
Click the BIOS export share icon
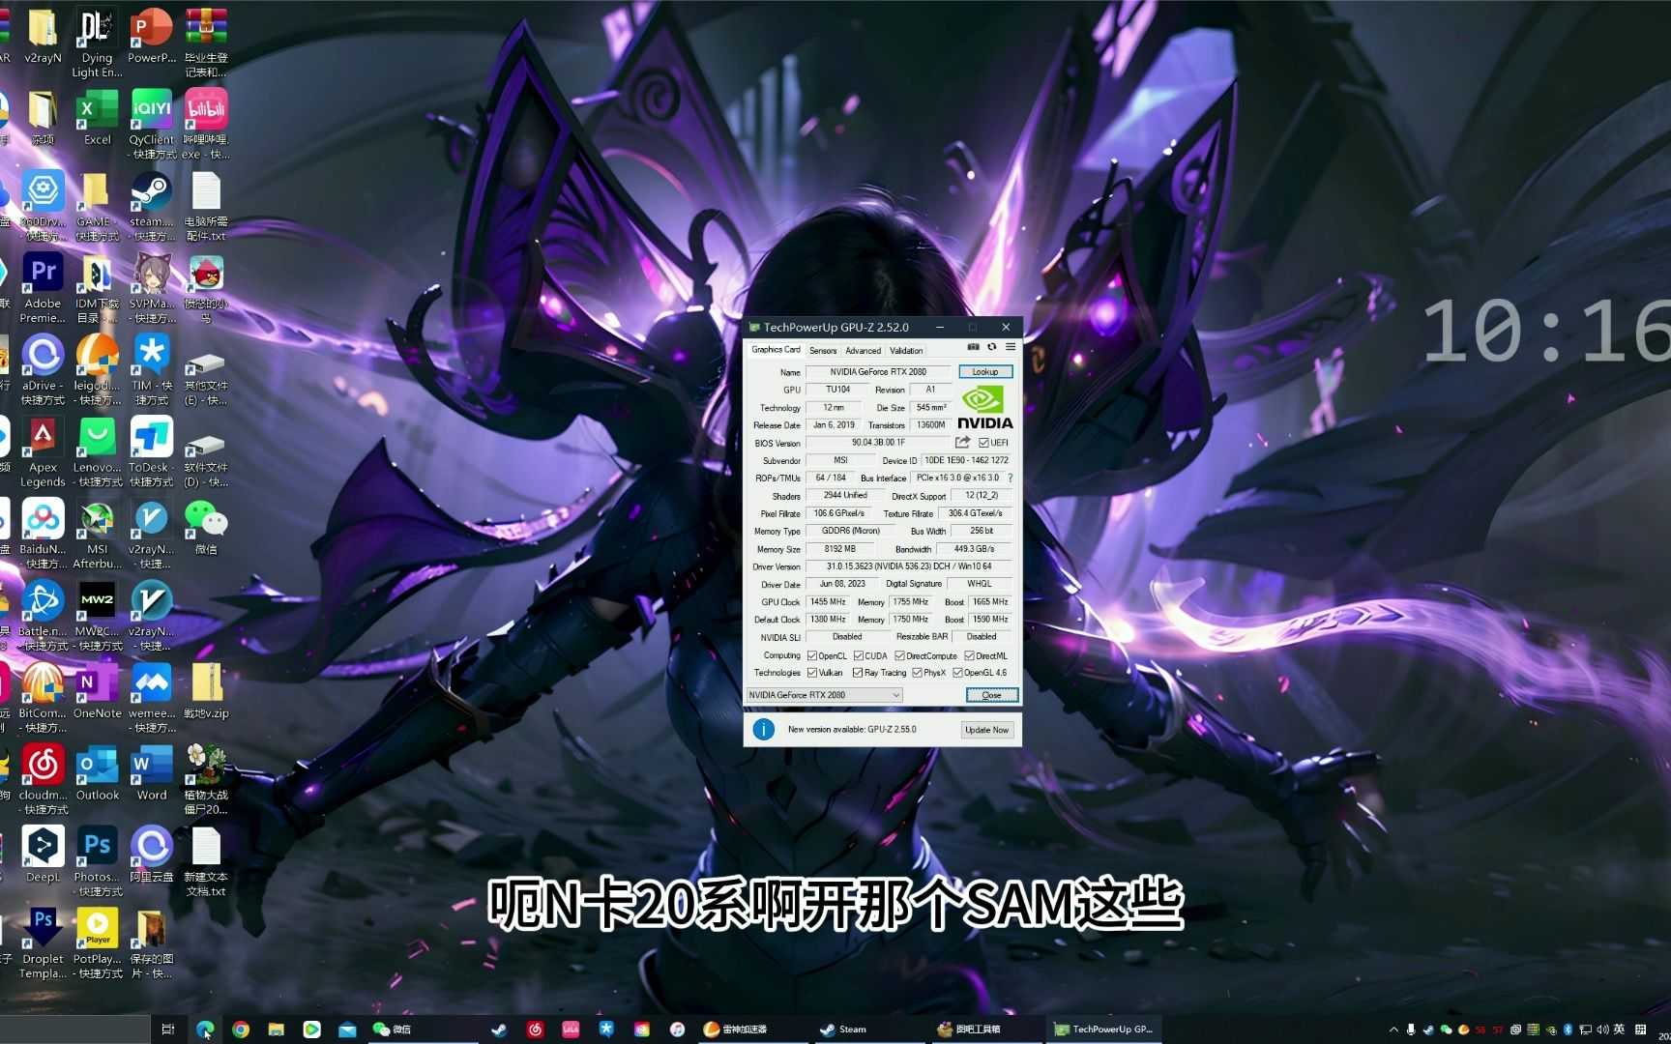coord(962,443)
